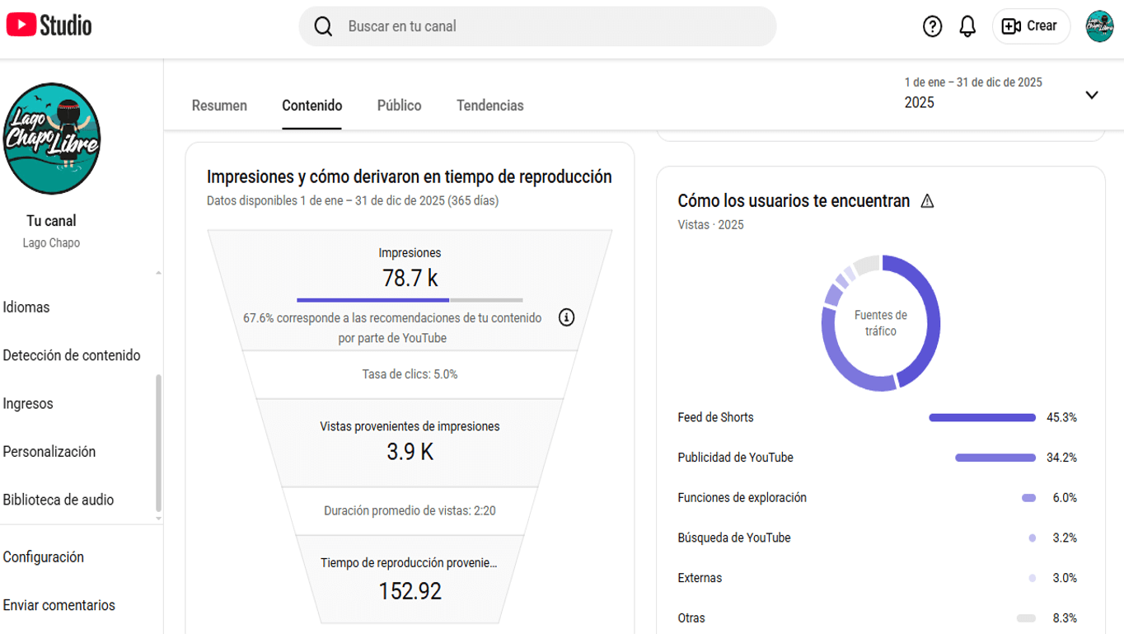Click the account avatar in top bar

tap(1099, 26)
